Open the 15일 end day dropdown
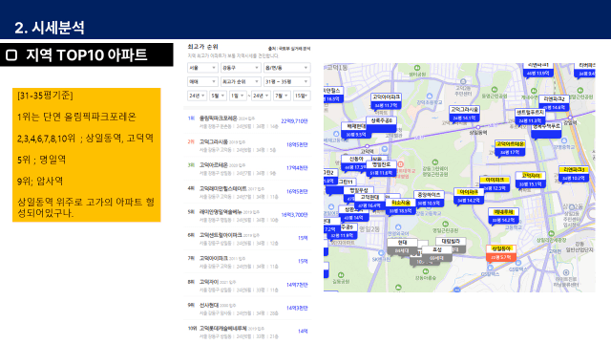Viewport: 611px width, 344px height. click(302, 96)
